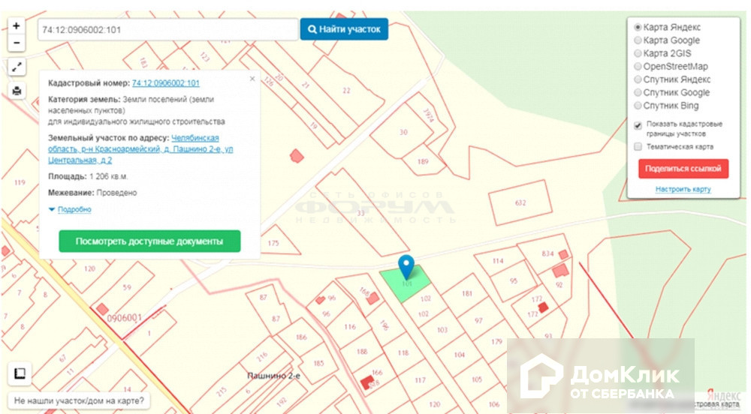This screenshot has width=751, height=414.
Task: Close the parcel info popup
Action: pos(252,79)
